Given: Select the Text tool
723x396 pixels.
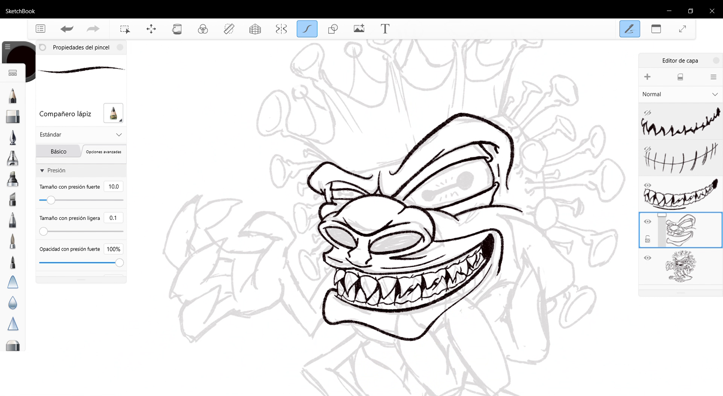Looking at the screenshot, I should [x=385, y=29].
